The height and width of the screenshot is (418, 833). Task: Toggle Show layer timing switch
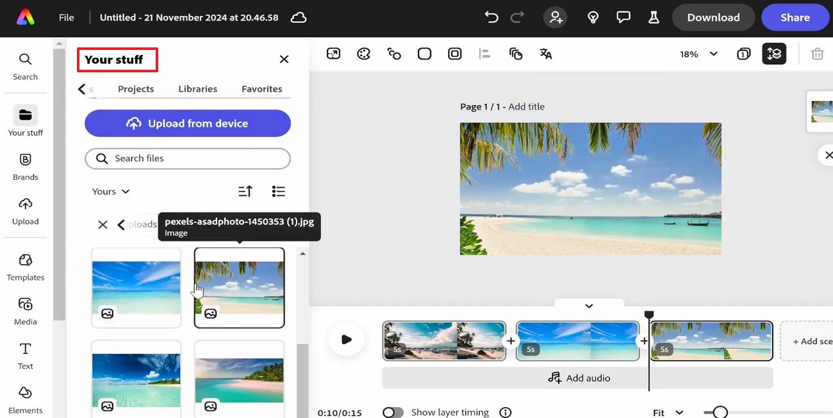click(393, 412)
